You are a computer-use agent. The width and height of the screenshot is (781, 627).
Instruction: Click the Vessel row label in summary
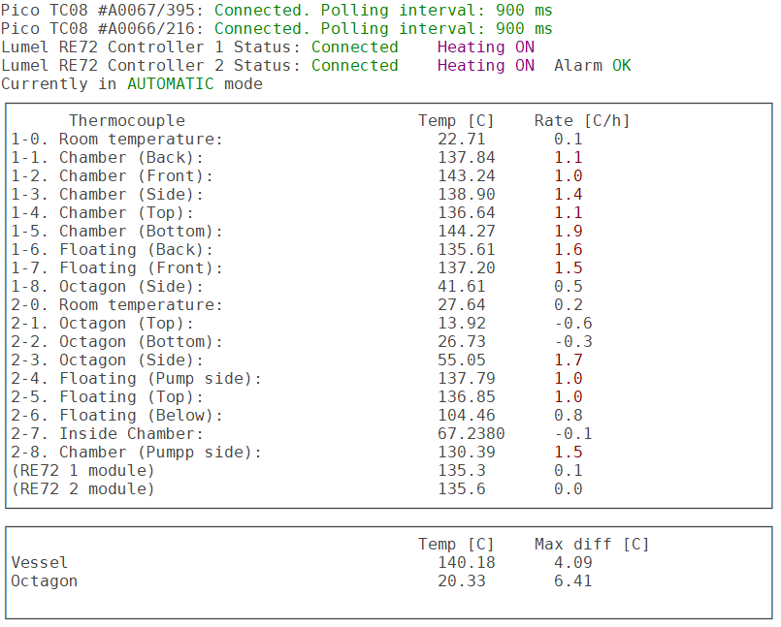point(39,562)
